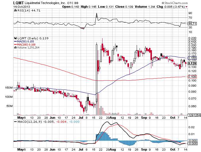The image size is (201, 152).
Task: Click the 30 oversold level on RSI axis
Action: click(190, 28)
